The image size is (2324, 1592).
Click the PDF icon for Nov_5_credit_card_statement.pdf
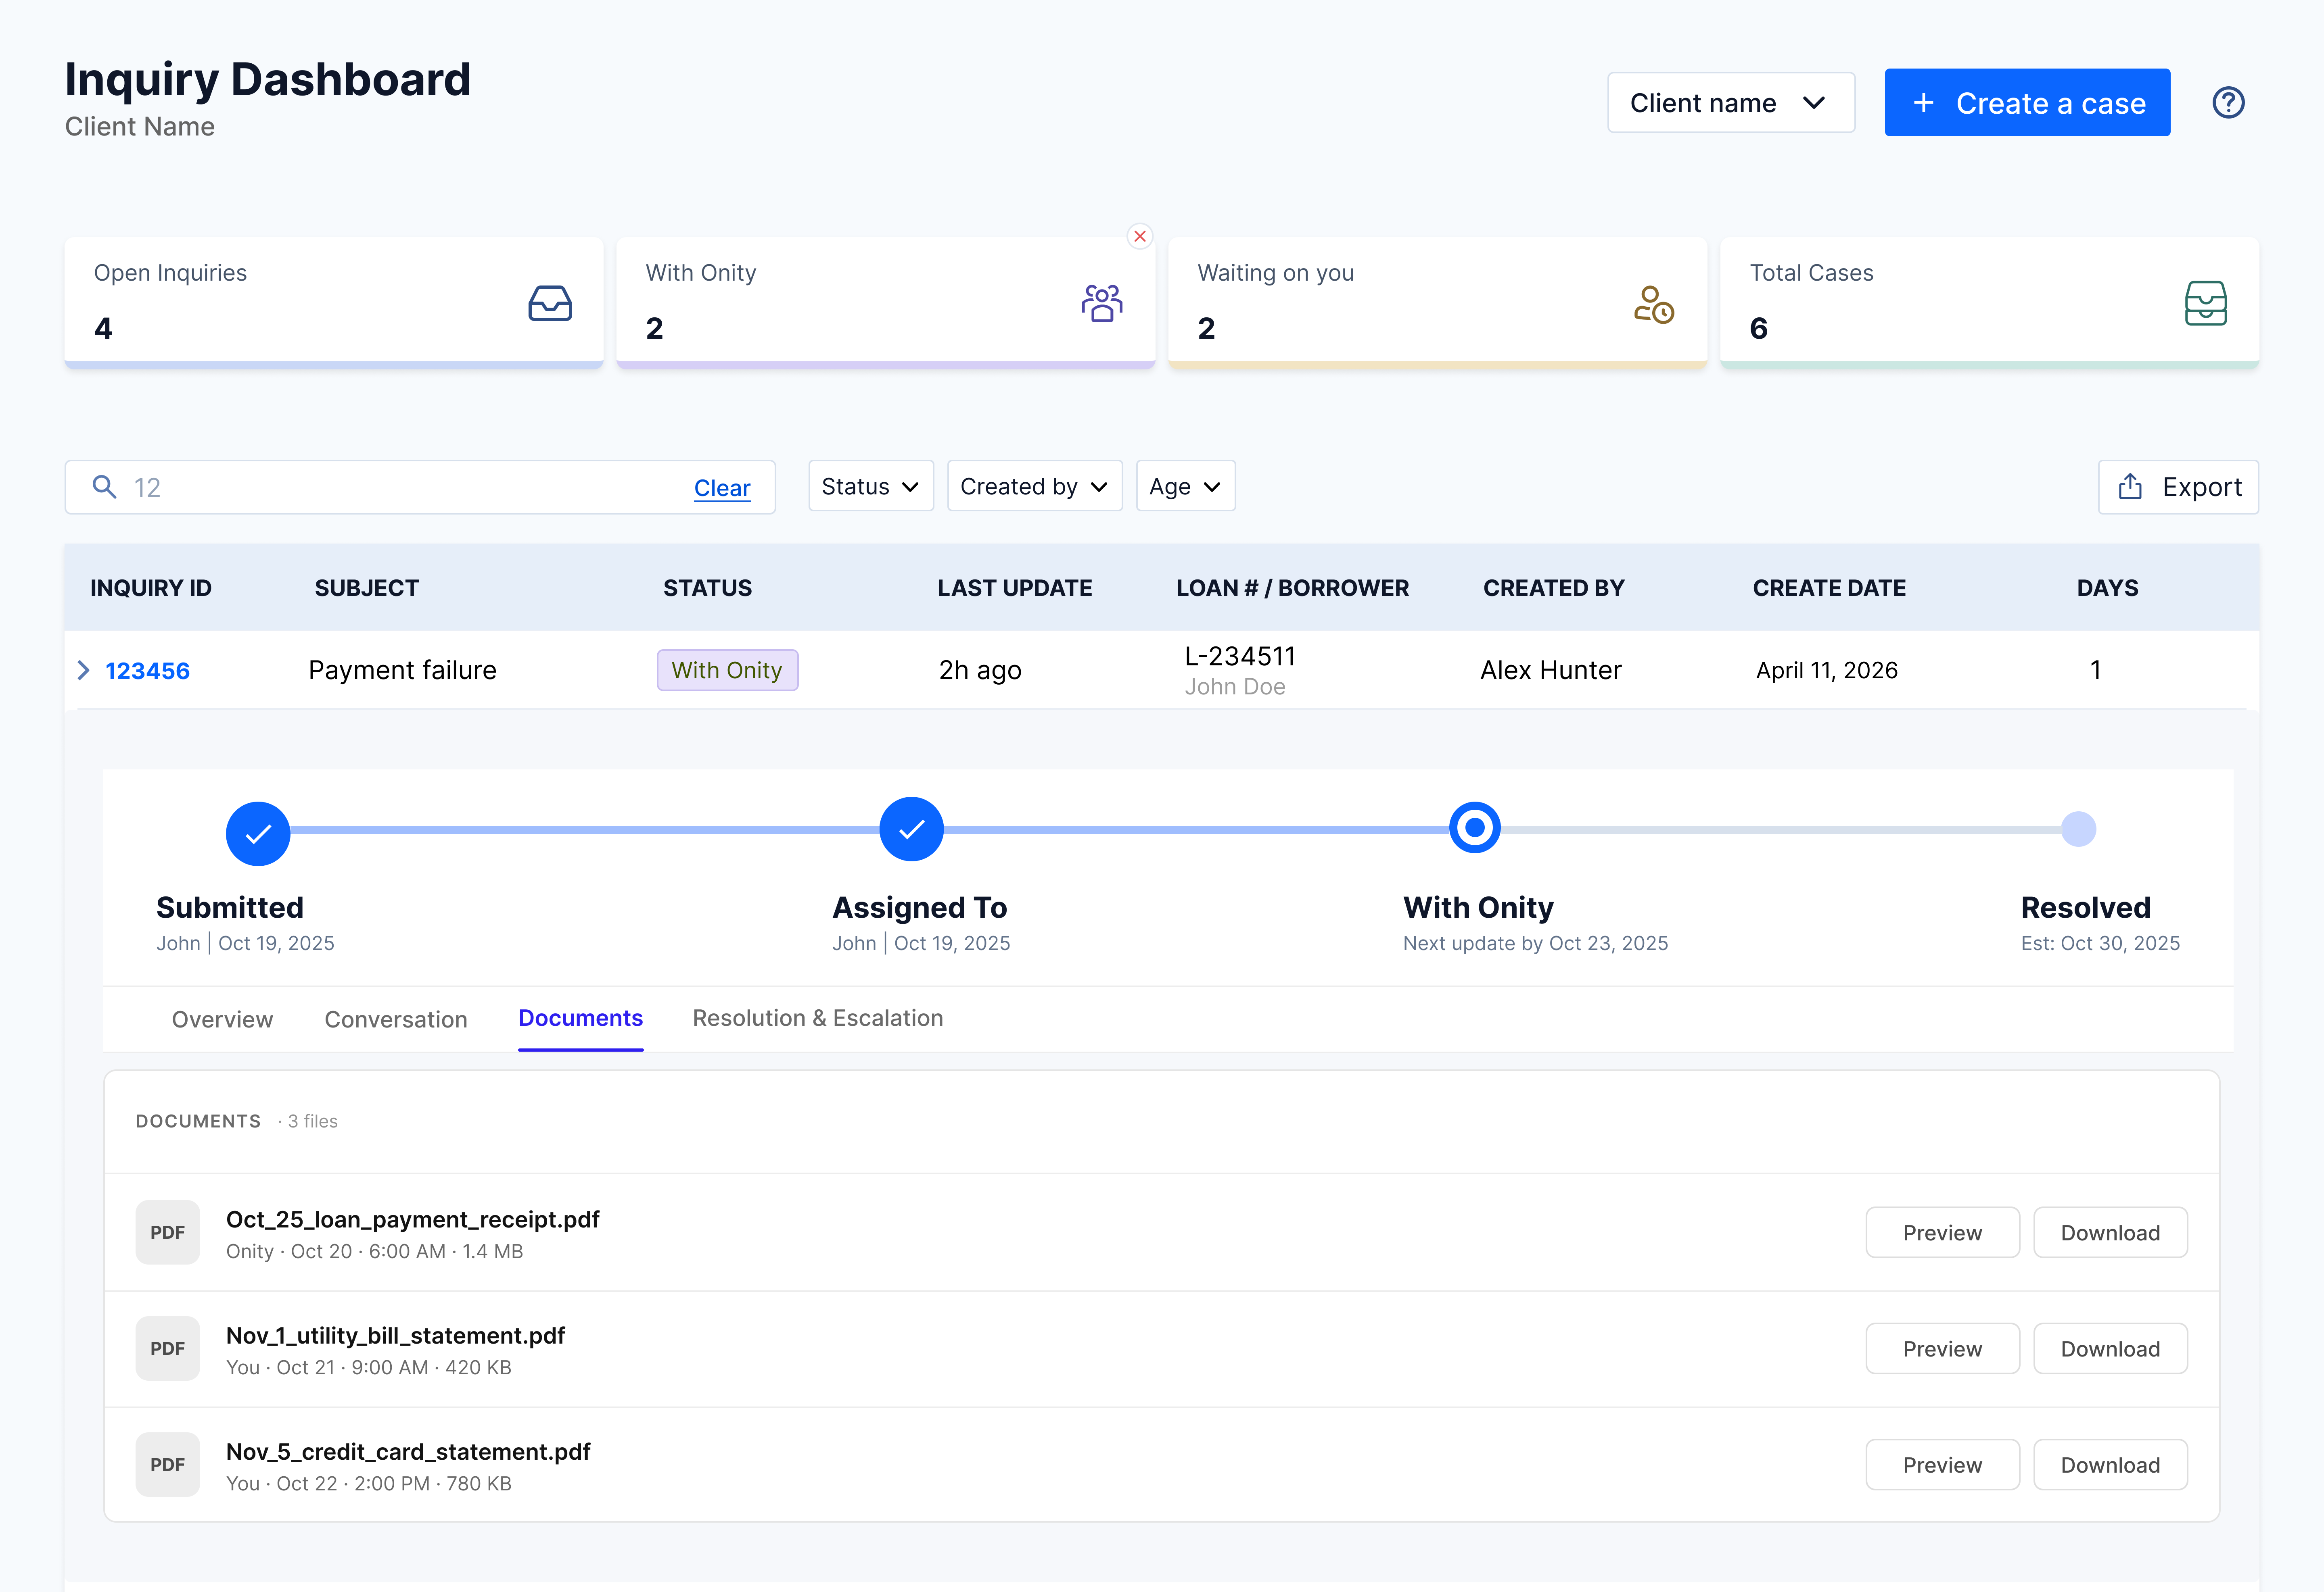pos(168,1464)
